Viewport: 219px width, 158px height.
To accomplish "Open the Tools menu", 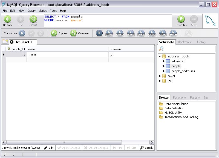I will click(53, 11).
